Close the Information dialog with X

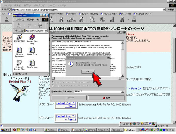(108, 58)
